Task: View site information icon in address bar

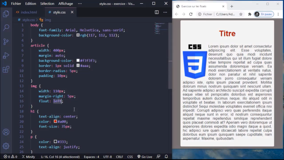Action: point(199,14)
